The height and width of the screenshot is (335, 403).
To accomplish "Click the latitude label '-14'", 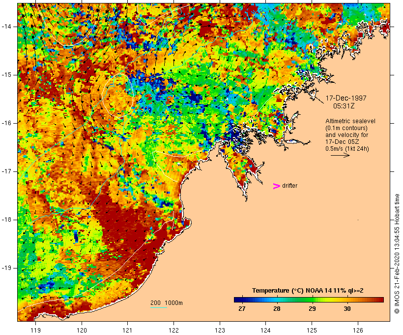I will click(6, 27).
